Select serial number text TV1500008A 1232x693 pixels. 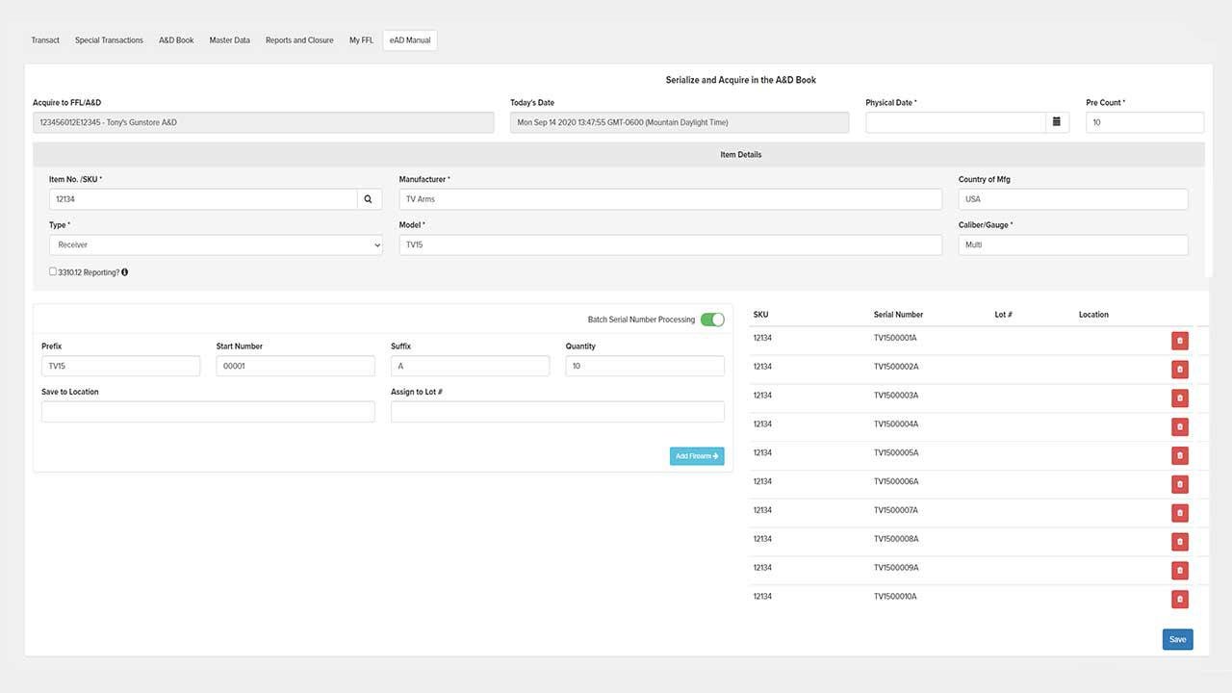tap(896, 539)
